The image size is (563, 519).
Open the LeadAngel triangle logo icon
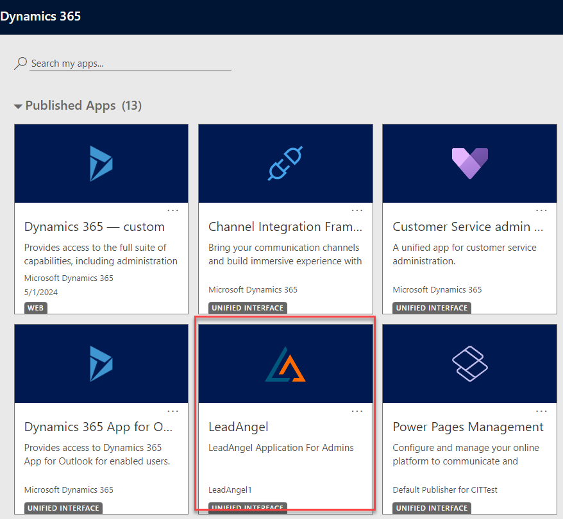pos(285,364)
